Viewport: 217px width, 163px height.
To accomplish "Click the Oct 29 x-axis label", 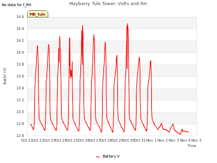I will tap(118, 140).
